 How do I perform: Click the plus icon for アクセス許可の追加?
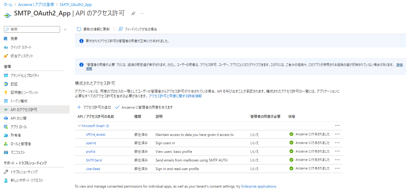click(x=79, y=107)
